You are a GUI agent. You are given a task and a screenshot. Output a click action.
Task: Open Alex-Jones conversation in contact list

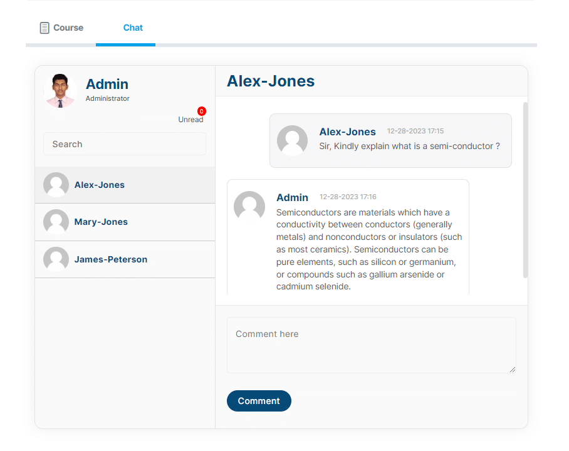pyautogui.click(x=125, y=185)
